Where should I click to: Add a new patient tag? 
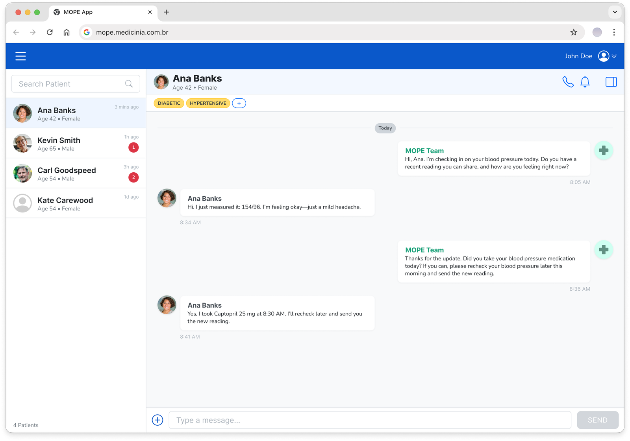(239, 103)
